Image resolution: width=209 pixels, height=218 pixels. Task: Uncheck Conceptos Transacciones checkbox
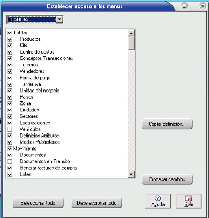[10, 58]
